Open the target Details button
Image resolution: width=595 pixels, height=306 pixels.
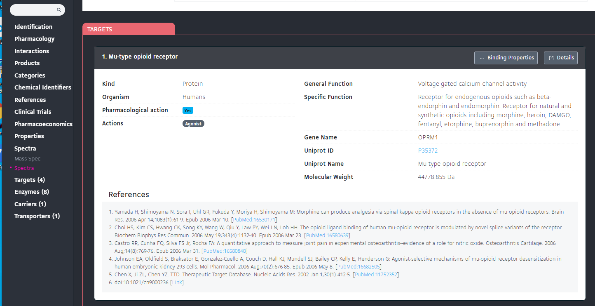pyautogui.click(x=561, y=58)
